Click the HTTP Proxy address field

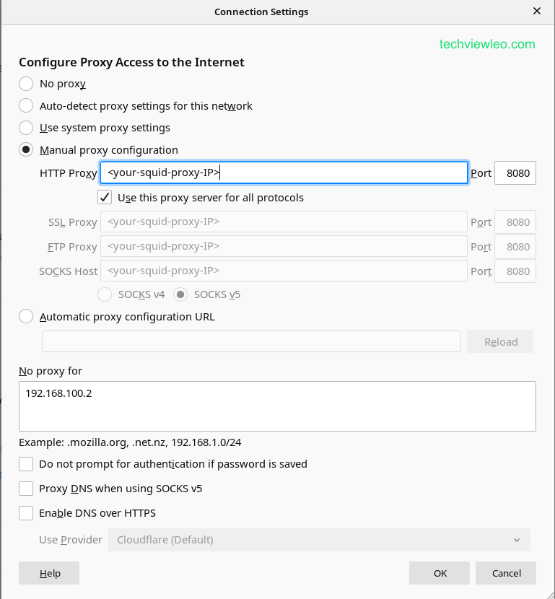pyautogui.click(x=284, y=173)
